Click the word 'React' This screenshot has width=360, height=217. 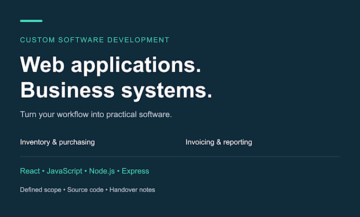coord(30,171)
